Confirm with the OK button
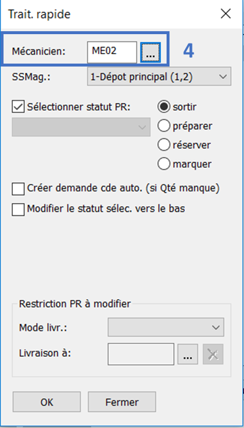The height and width of the screenshot is (428, 244). 47,402
